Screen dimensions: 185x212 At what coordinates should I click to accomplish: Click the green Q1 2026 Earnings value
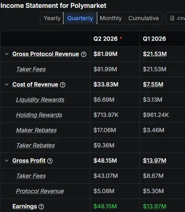click(x=155, y=206)
